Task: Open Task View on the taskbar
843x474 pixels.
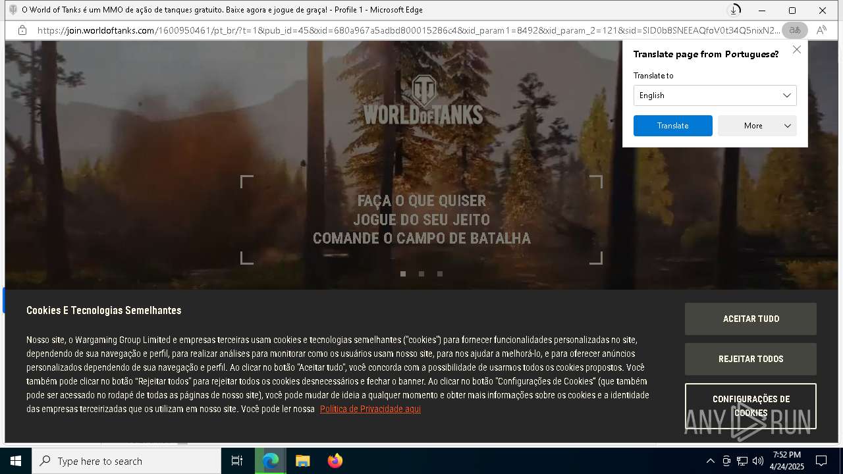Action: (237, 461)
